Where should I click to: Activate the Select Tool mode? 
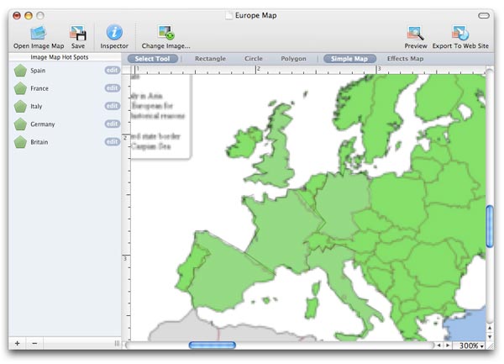click(x=152, y=59)
